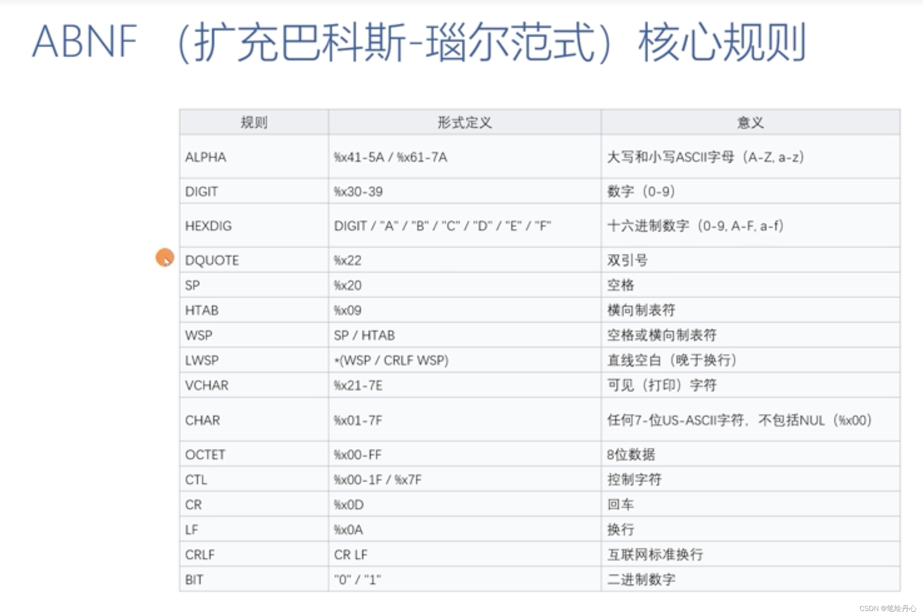Image resolution: width=923 pixels, height=616 pixels.
Task: Click the definition %x00-FF
Action: pos(358,455)
